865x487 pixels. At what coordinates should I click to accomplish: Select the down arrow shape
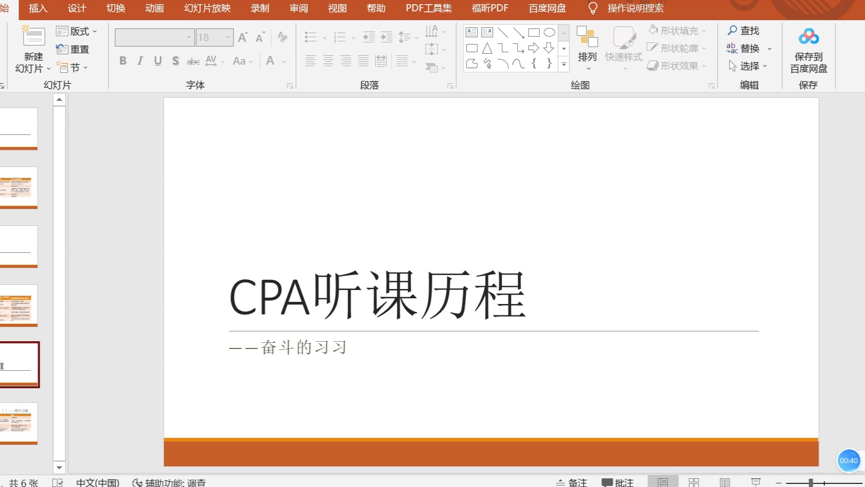[549, 48]
